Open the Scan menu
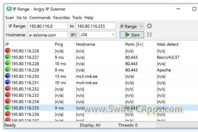This screenshot has width=198, height=132. [10, 18]
